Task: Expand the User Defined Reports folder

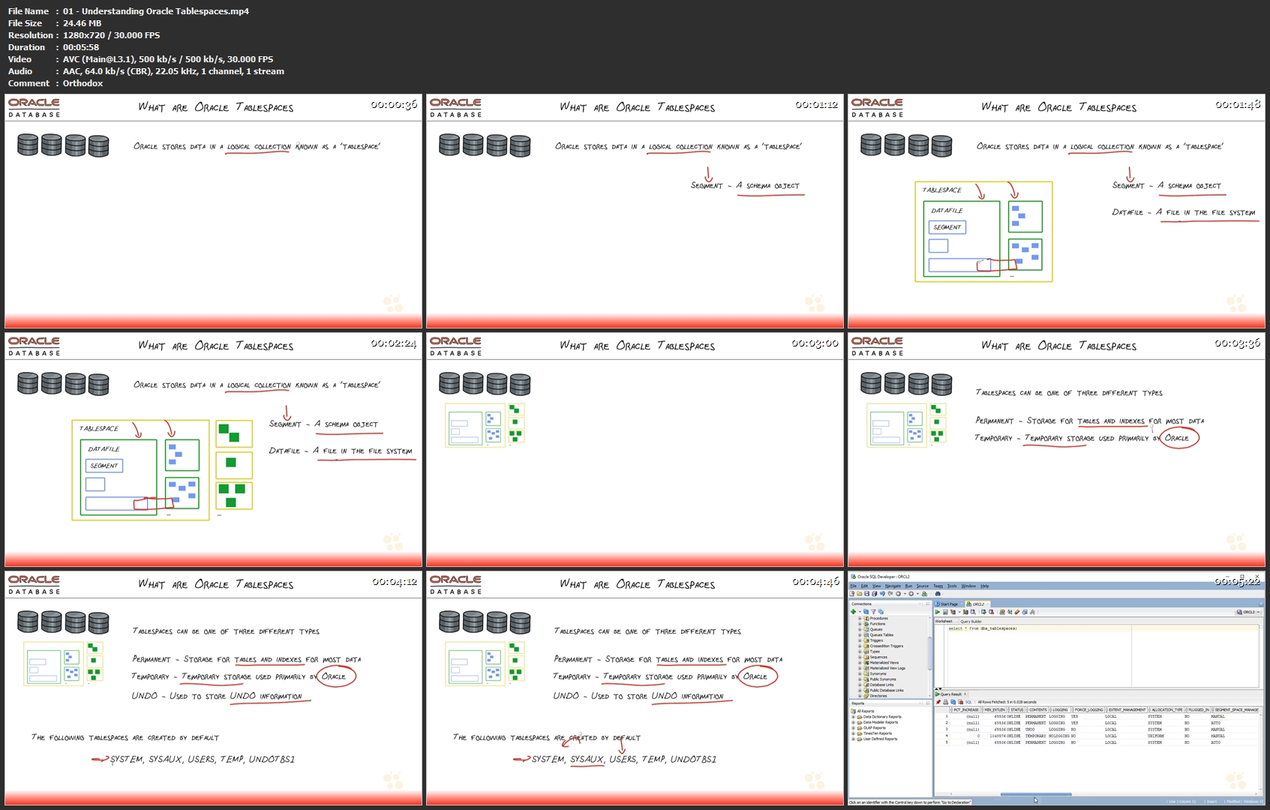Action: point(853,739)
